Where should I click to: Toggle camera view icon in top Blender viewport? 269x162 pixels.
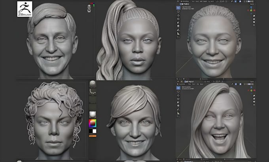[x=254, y=22]
